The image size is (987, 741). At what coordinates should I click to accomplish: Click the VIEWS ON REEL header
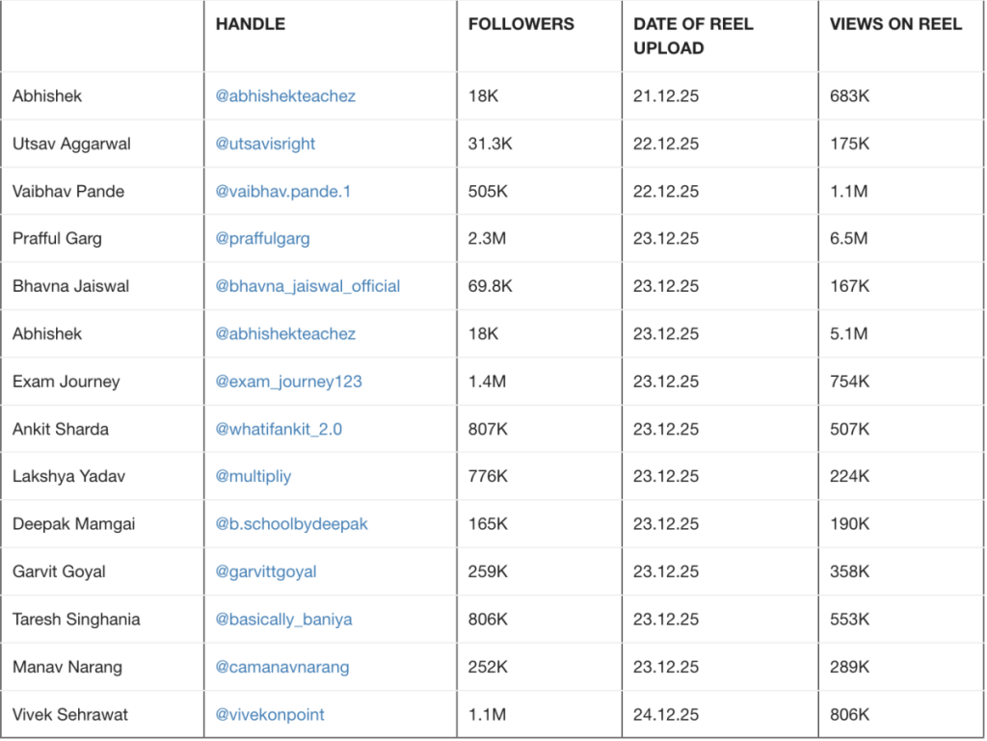click(x=895, y=24)
